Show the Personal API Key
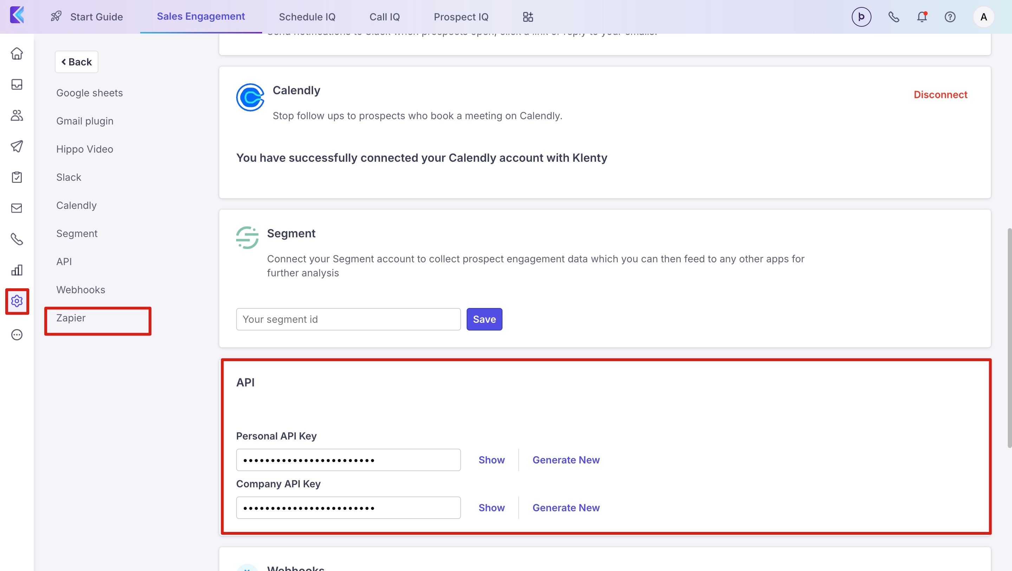The image size is (1012, 571). 491,460
